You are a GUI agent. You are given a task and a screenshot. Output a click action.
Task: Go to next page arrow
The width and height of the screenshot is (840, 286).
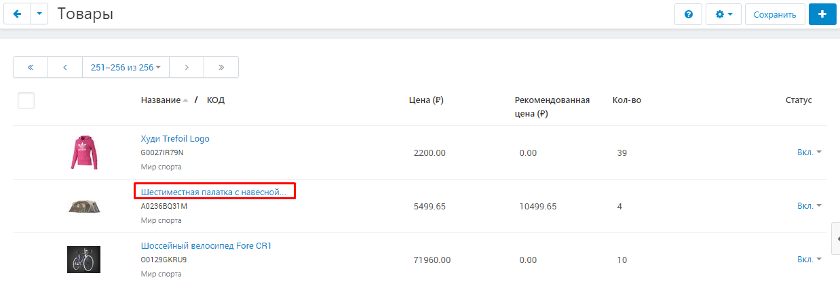187,67
